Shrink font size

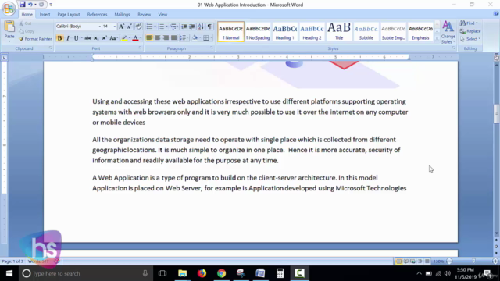point(129,27)
